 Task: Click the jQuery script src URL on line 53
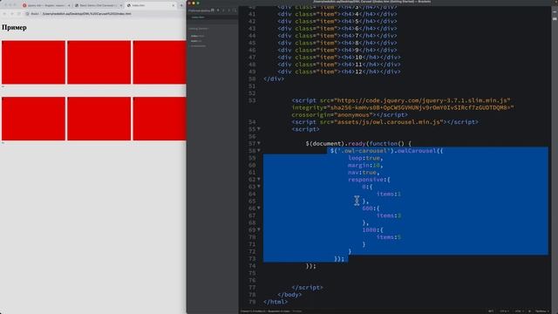pyautogui.click(x=421, y=100)
